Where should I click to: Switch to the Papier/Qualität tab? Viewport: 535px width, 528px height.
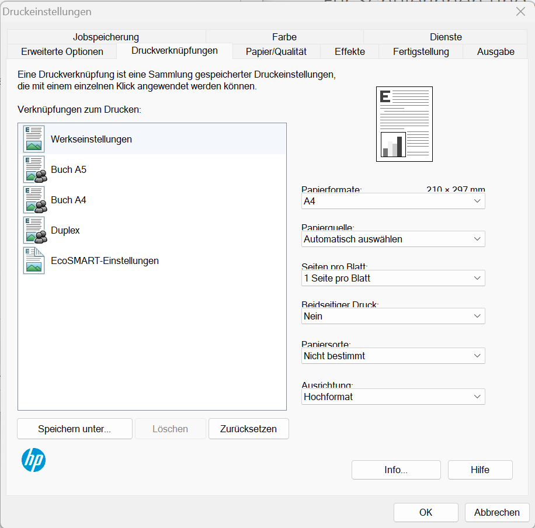coord(276,51)
